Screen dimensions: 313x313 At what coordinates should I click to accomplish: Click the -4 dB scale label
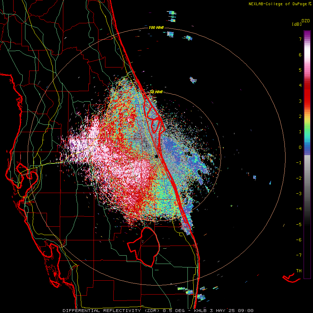pos(299,209)
